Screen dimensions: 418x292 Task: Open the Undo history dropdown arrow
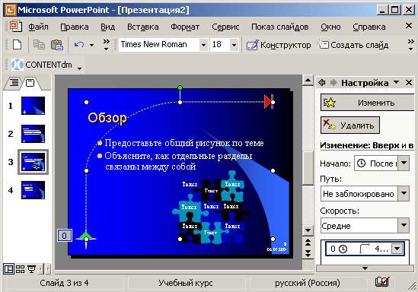pos(91,45)
